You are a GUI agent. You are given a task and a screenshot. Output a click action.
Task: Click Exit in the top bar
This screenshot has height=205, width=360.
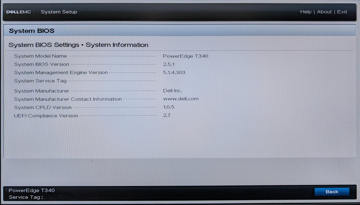pyautogui.click(x=342, y=12)
